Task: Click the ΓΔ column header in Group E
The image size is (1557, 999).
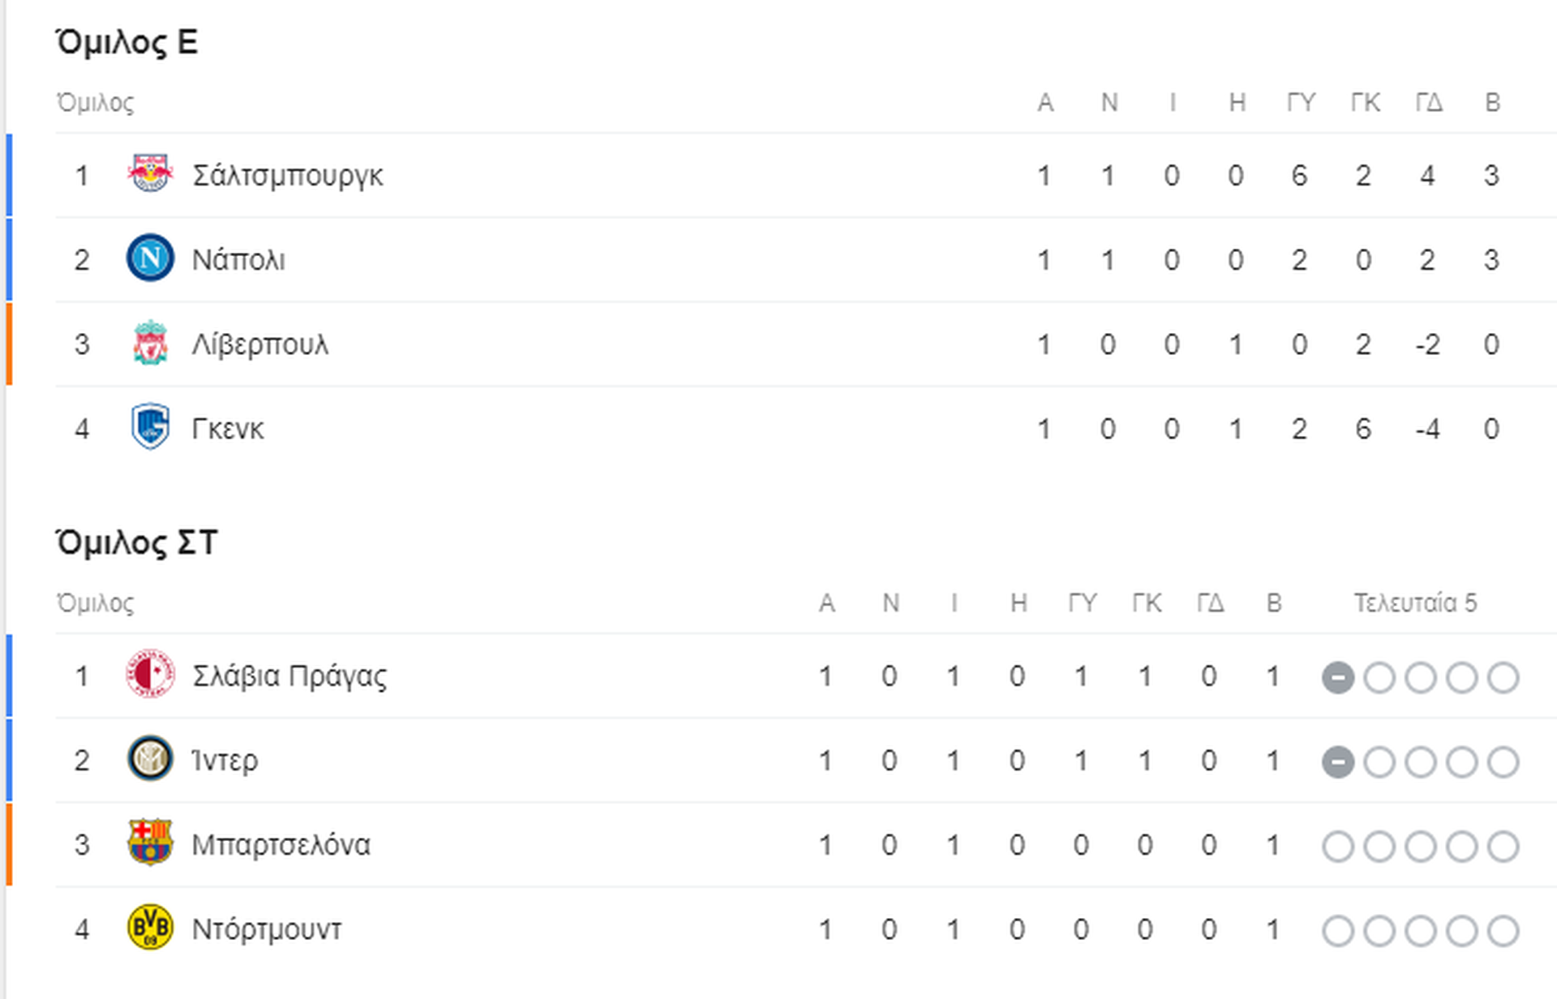Action: [1428, 103]
